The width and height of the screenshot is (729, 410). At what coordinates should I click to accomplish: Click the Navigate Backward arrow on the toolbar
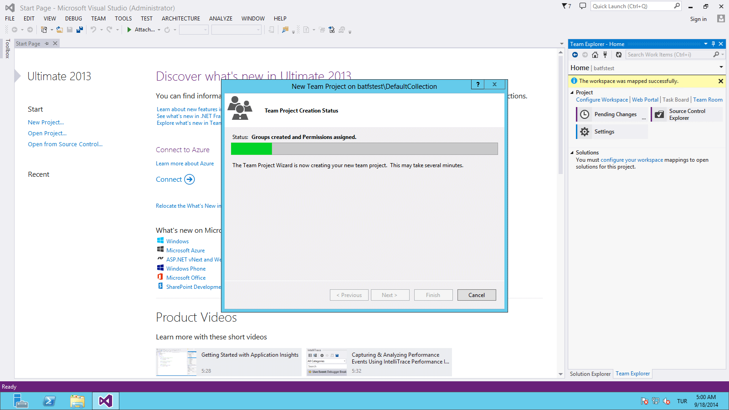click(14, 29)
